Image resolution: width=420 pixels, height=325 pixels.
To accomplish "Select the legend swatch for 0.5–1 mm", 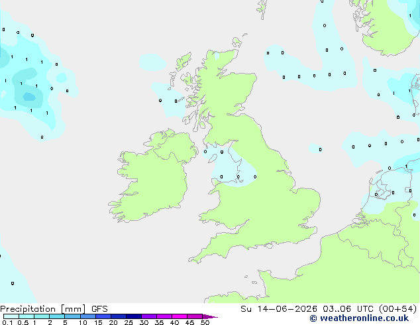I will [26, 316].
